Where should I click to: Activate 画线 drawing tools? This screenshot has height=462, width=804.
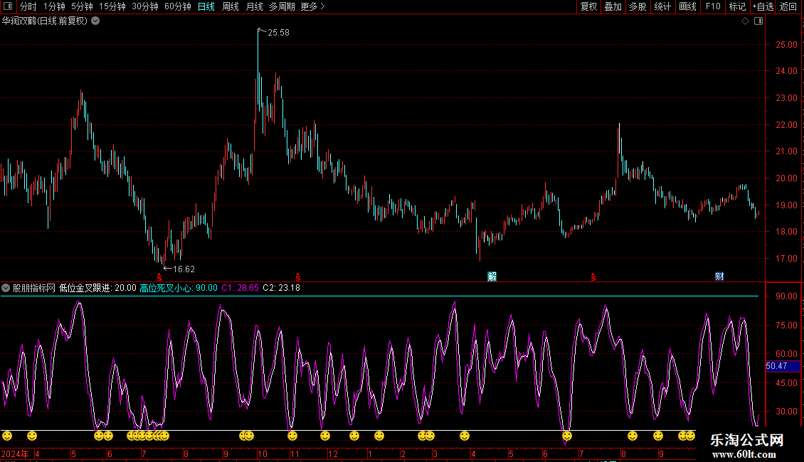click(x=687, y=6)
